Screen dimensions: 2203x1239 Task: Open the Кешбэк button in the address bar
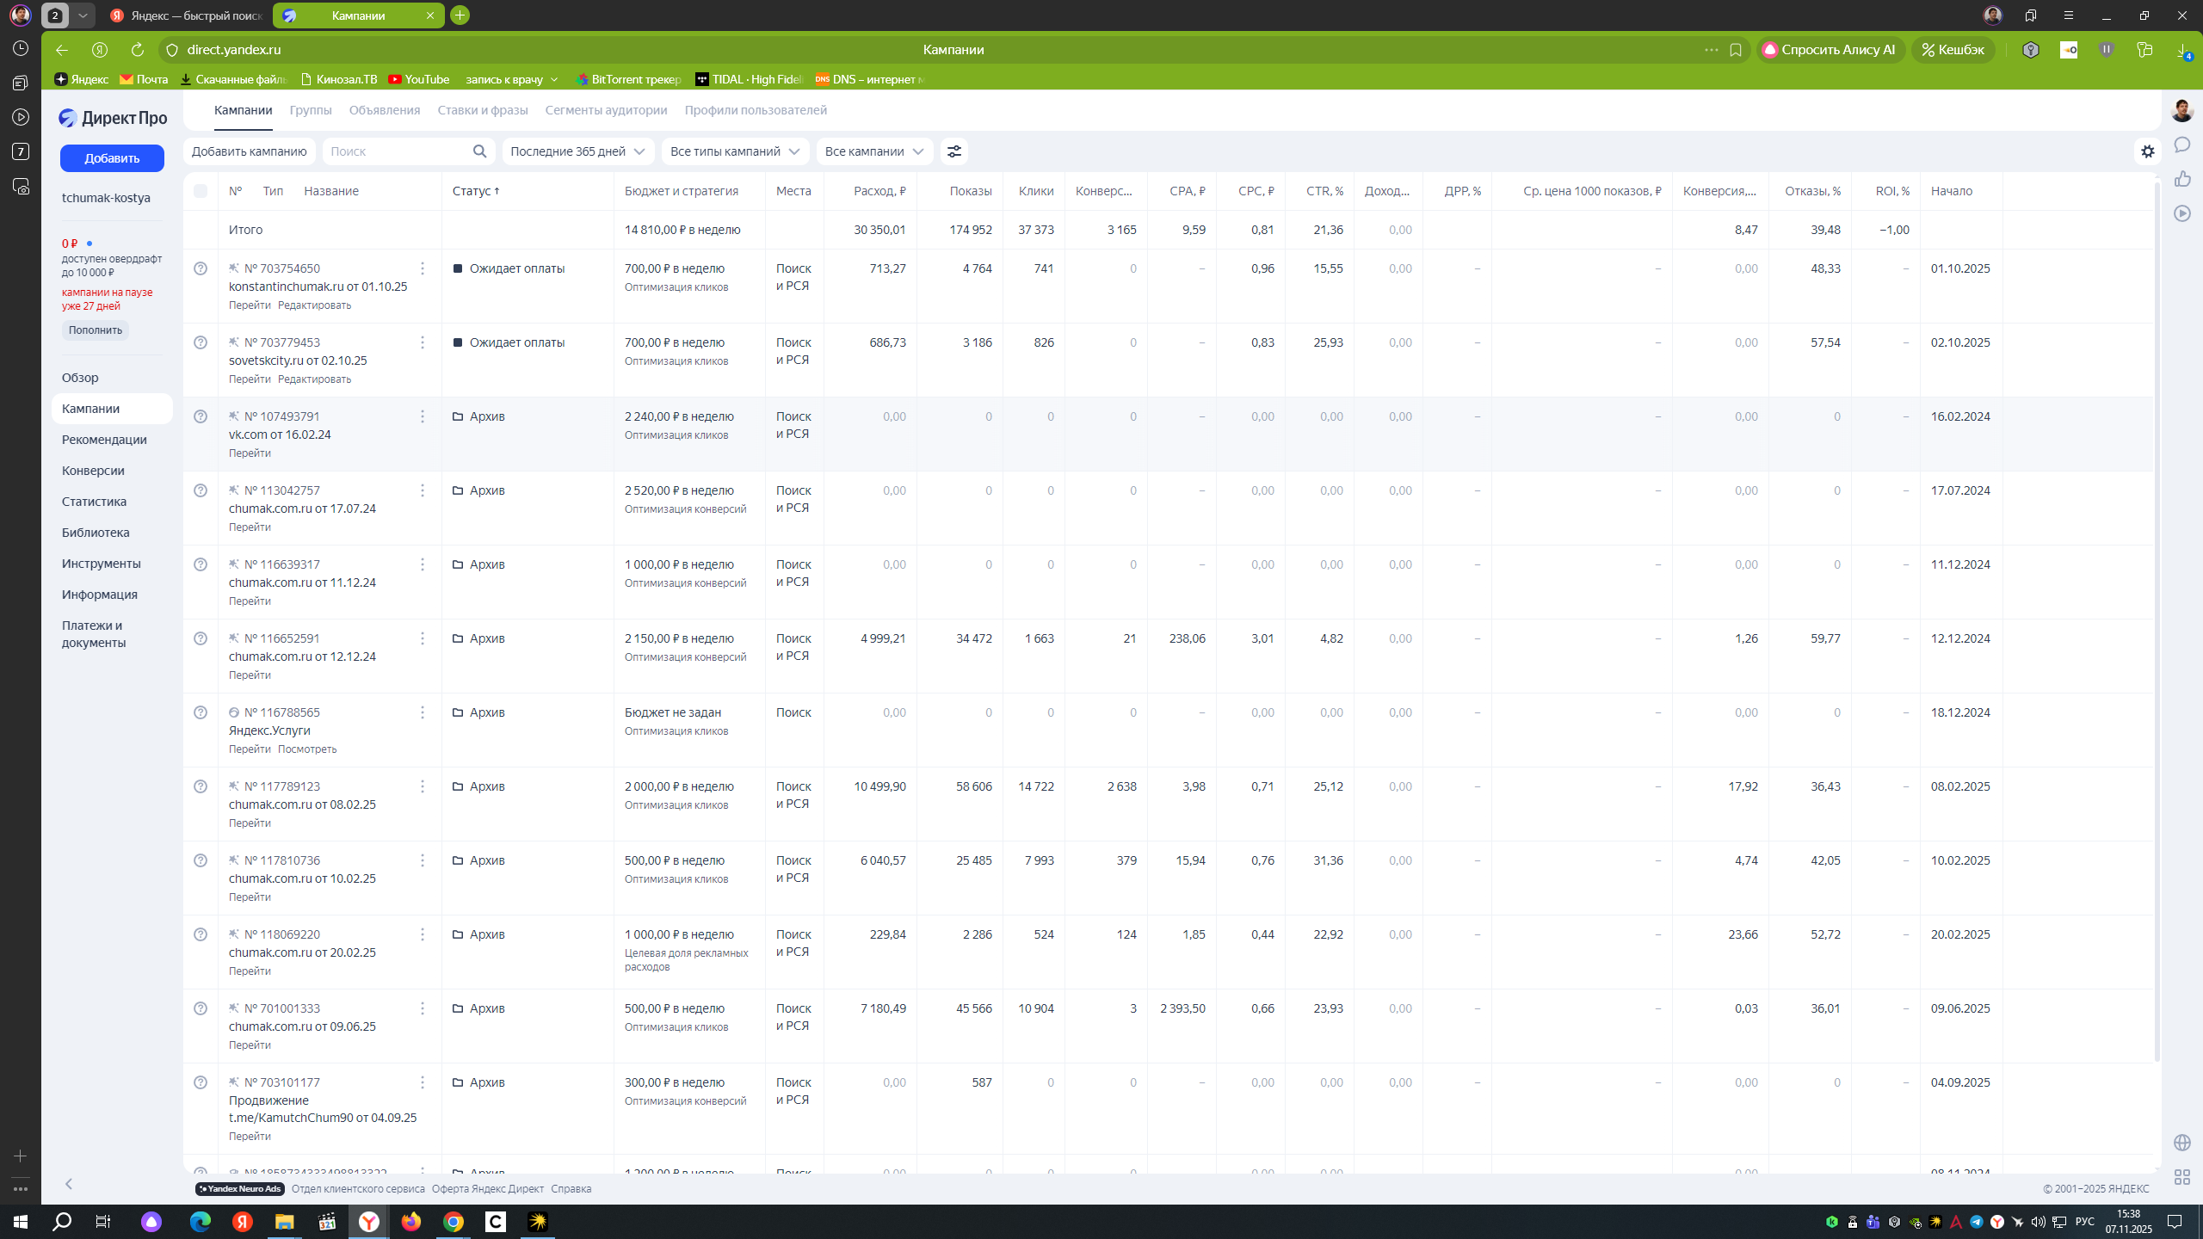click(x=1953, y=50)
